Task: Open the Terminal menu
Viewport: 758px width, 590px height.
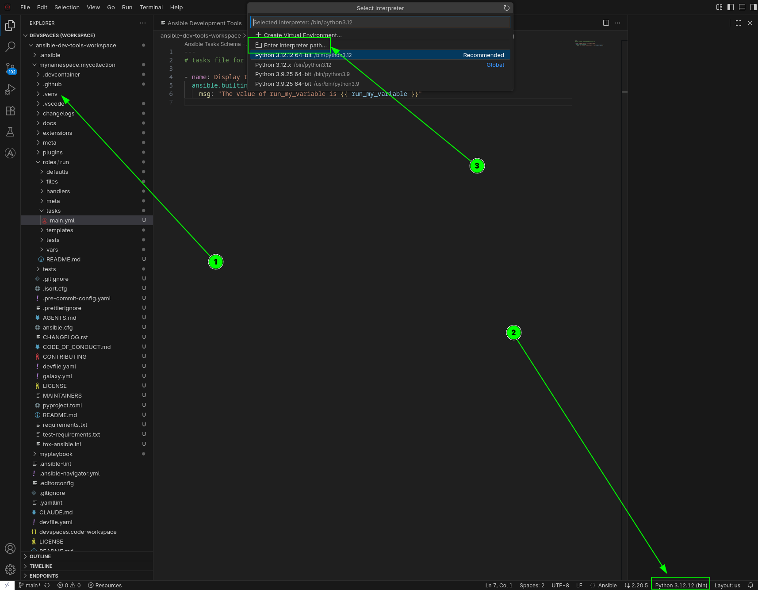Action: [151, 7]
